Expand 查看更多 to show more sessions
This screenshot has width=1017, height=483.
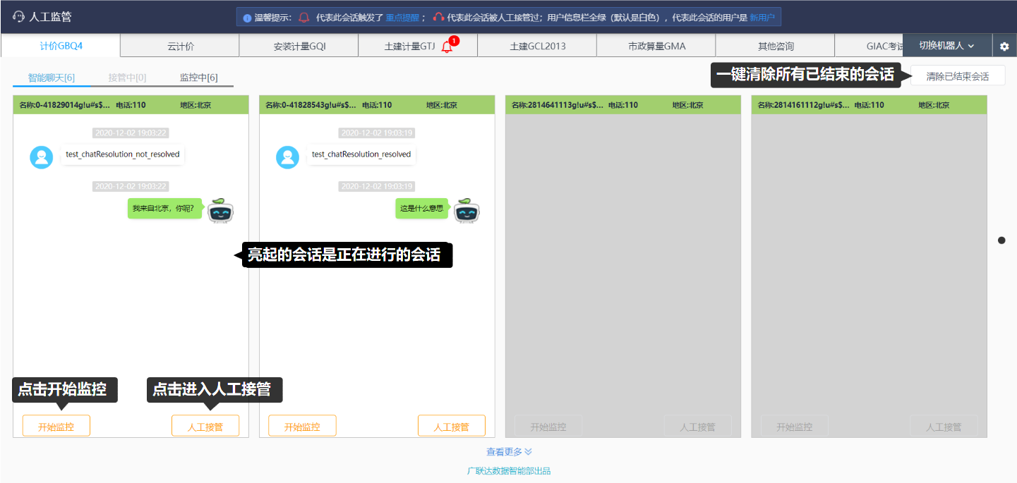click(x=508, y=452)
